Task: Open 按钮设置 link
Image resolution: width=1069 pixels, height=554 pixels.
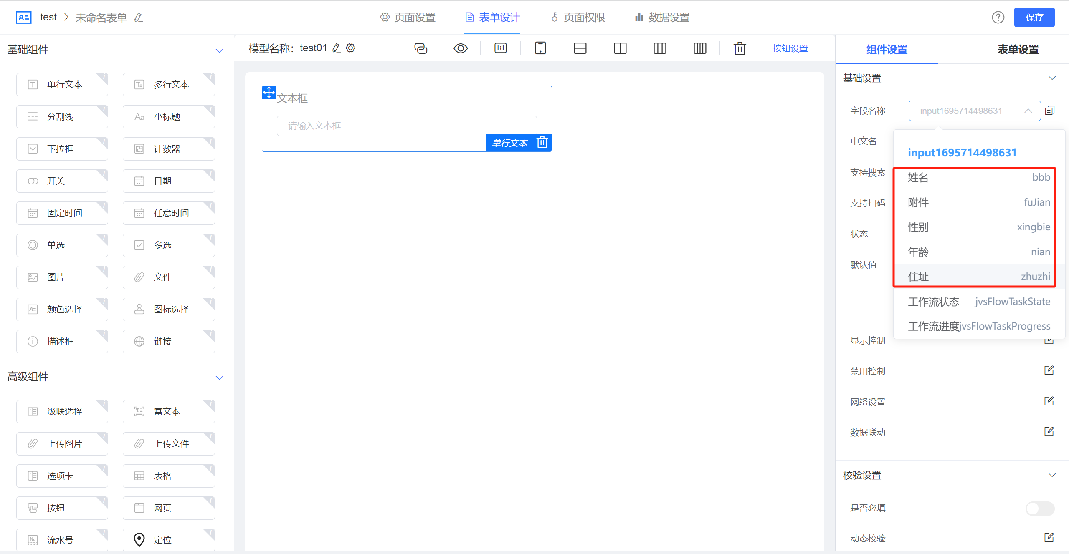Action: point(790,48)
